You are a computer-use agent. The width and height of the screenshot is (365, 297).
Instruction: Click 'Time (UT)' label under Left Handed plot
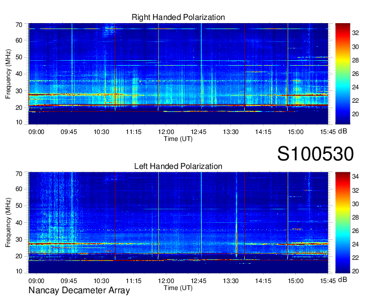click(x=178, y=288)
